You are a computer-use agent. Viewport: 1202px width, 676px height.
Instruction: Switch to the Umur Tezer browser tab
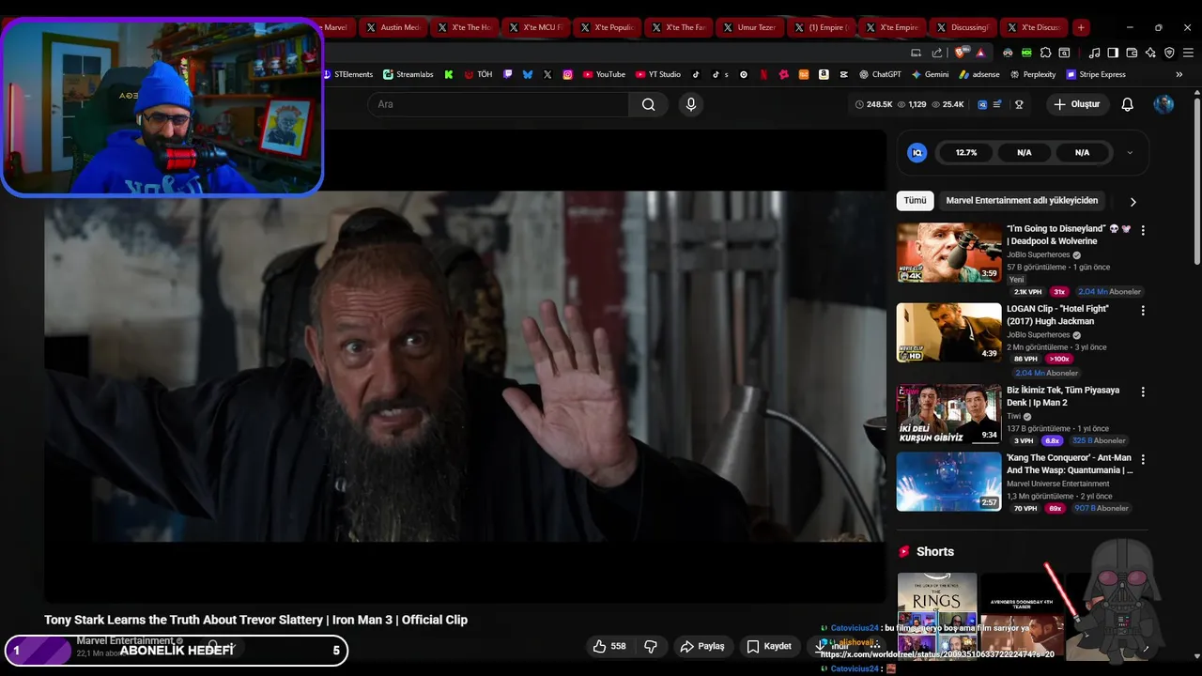pos(748,27)
